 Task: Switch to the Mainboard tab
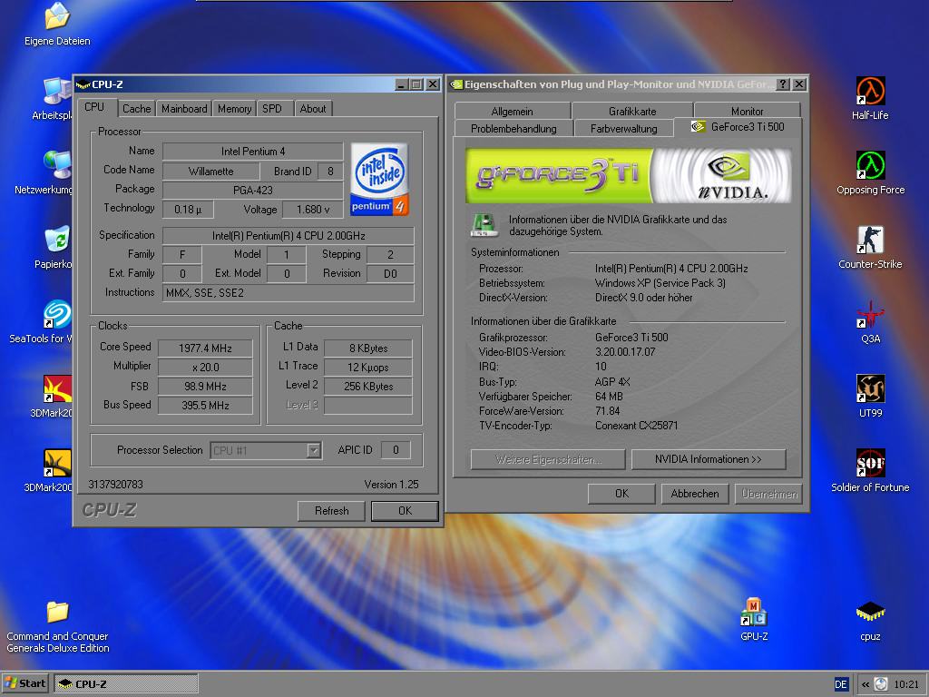(184, 109)
